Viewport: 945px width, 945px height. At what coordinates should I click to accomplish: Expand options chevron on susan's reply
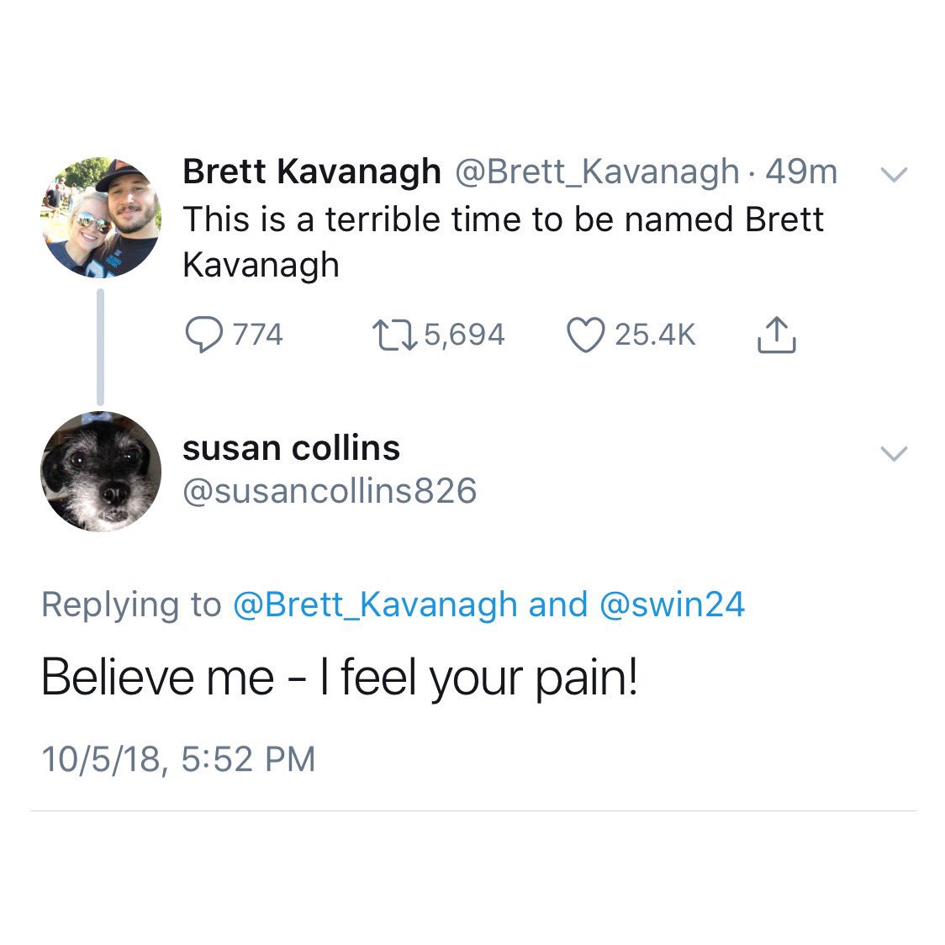pos(893,454)
